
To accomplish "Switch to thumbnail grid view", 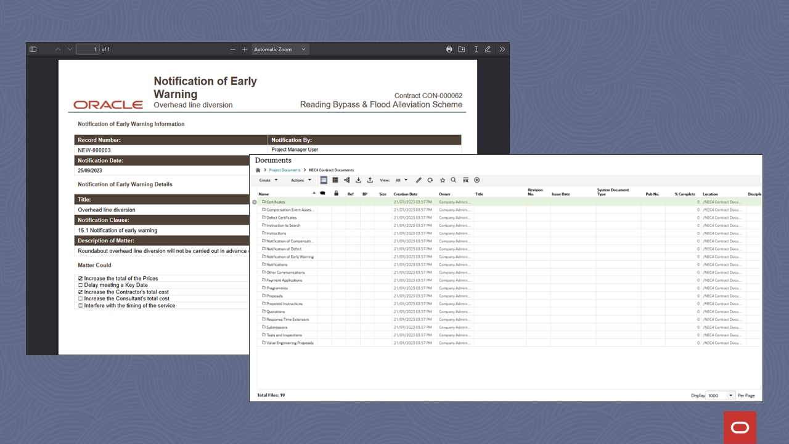I will (335, 179).
